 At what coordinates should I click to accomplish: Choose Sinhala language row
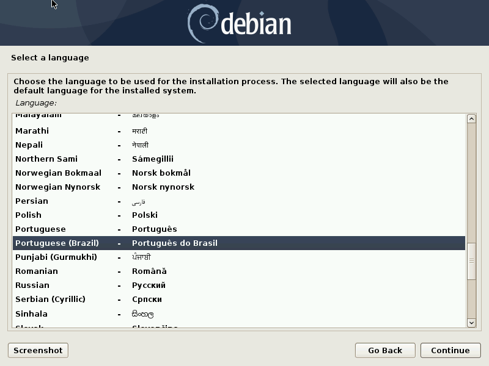[x=239, y=314]
